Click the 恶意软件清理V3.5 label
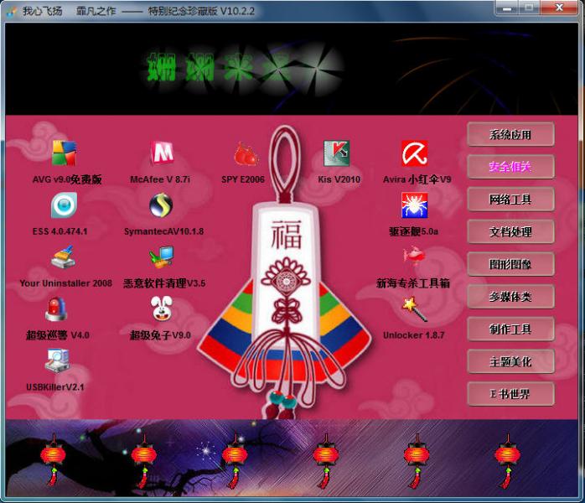The image size is (585, 503). 164,283
